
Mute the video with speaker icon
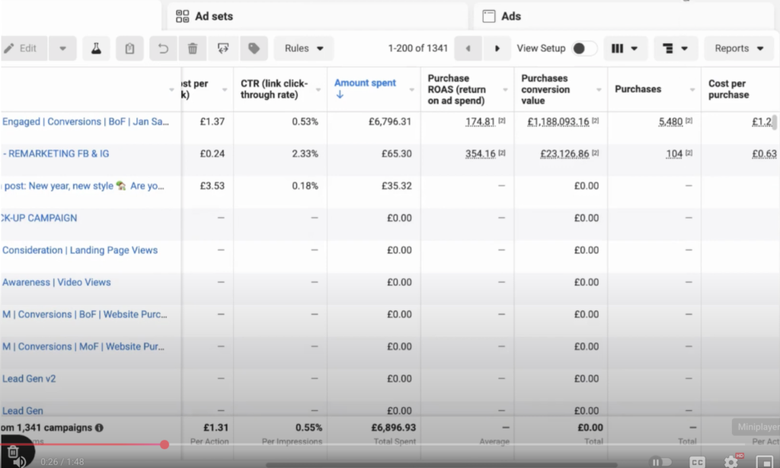(20, 462)
